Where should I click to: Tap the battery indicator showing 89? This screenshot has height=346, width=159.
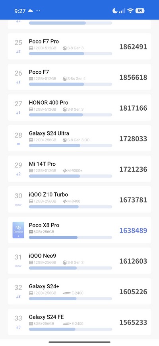point(140,11)
